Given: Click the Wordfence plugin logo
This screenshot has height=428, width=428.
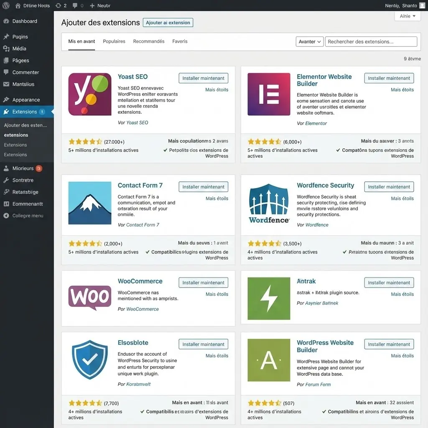Looking at the screenshot, I should tap(269, 203).
